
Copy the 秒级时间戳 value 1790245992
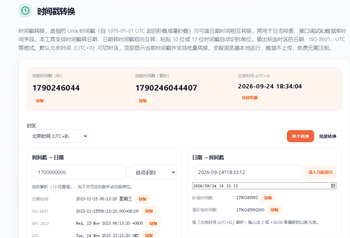click(x=268, y=198)
